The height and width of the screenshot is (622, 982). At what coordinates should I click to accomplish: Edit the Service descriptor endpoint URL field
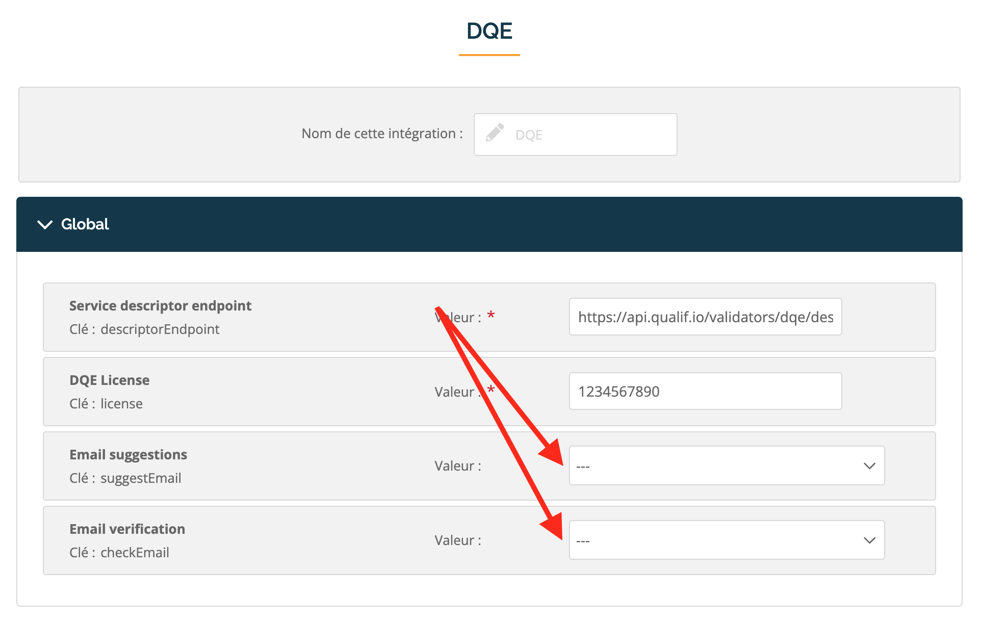click(705, 317)
